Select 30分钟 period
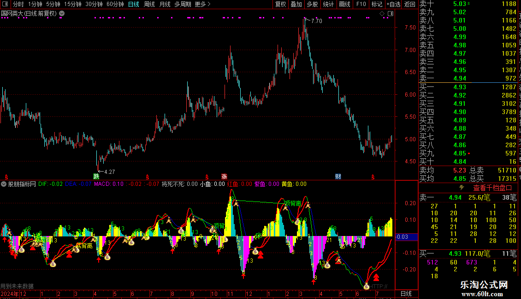Image resolution: width=521 pixels, height=299 pixels. [94, 4]
